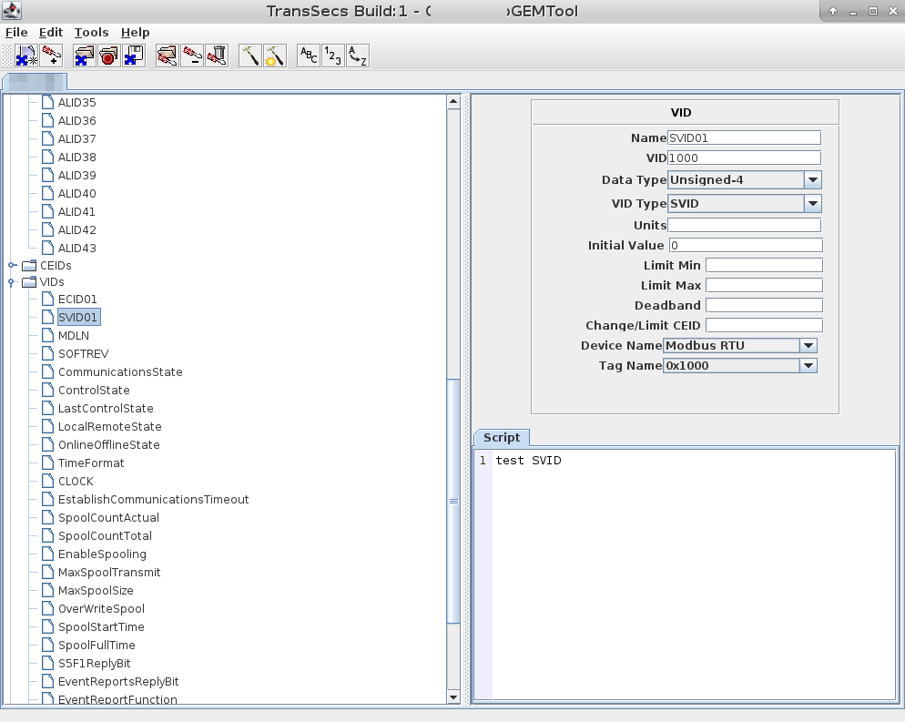
Task: Click the Limit Min input field
Action: click(764, 265)
